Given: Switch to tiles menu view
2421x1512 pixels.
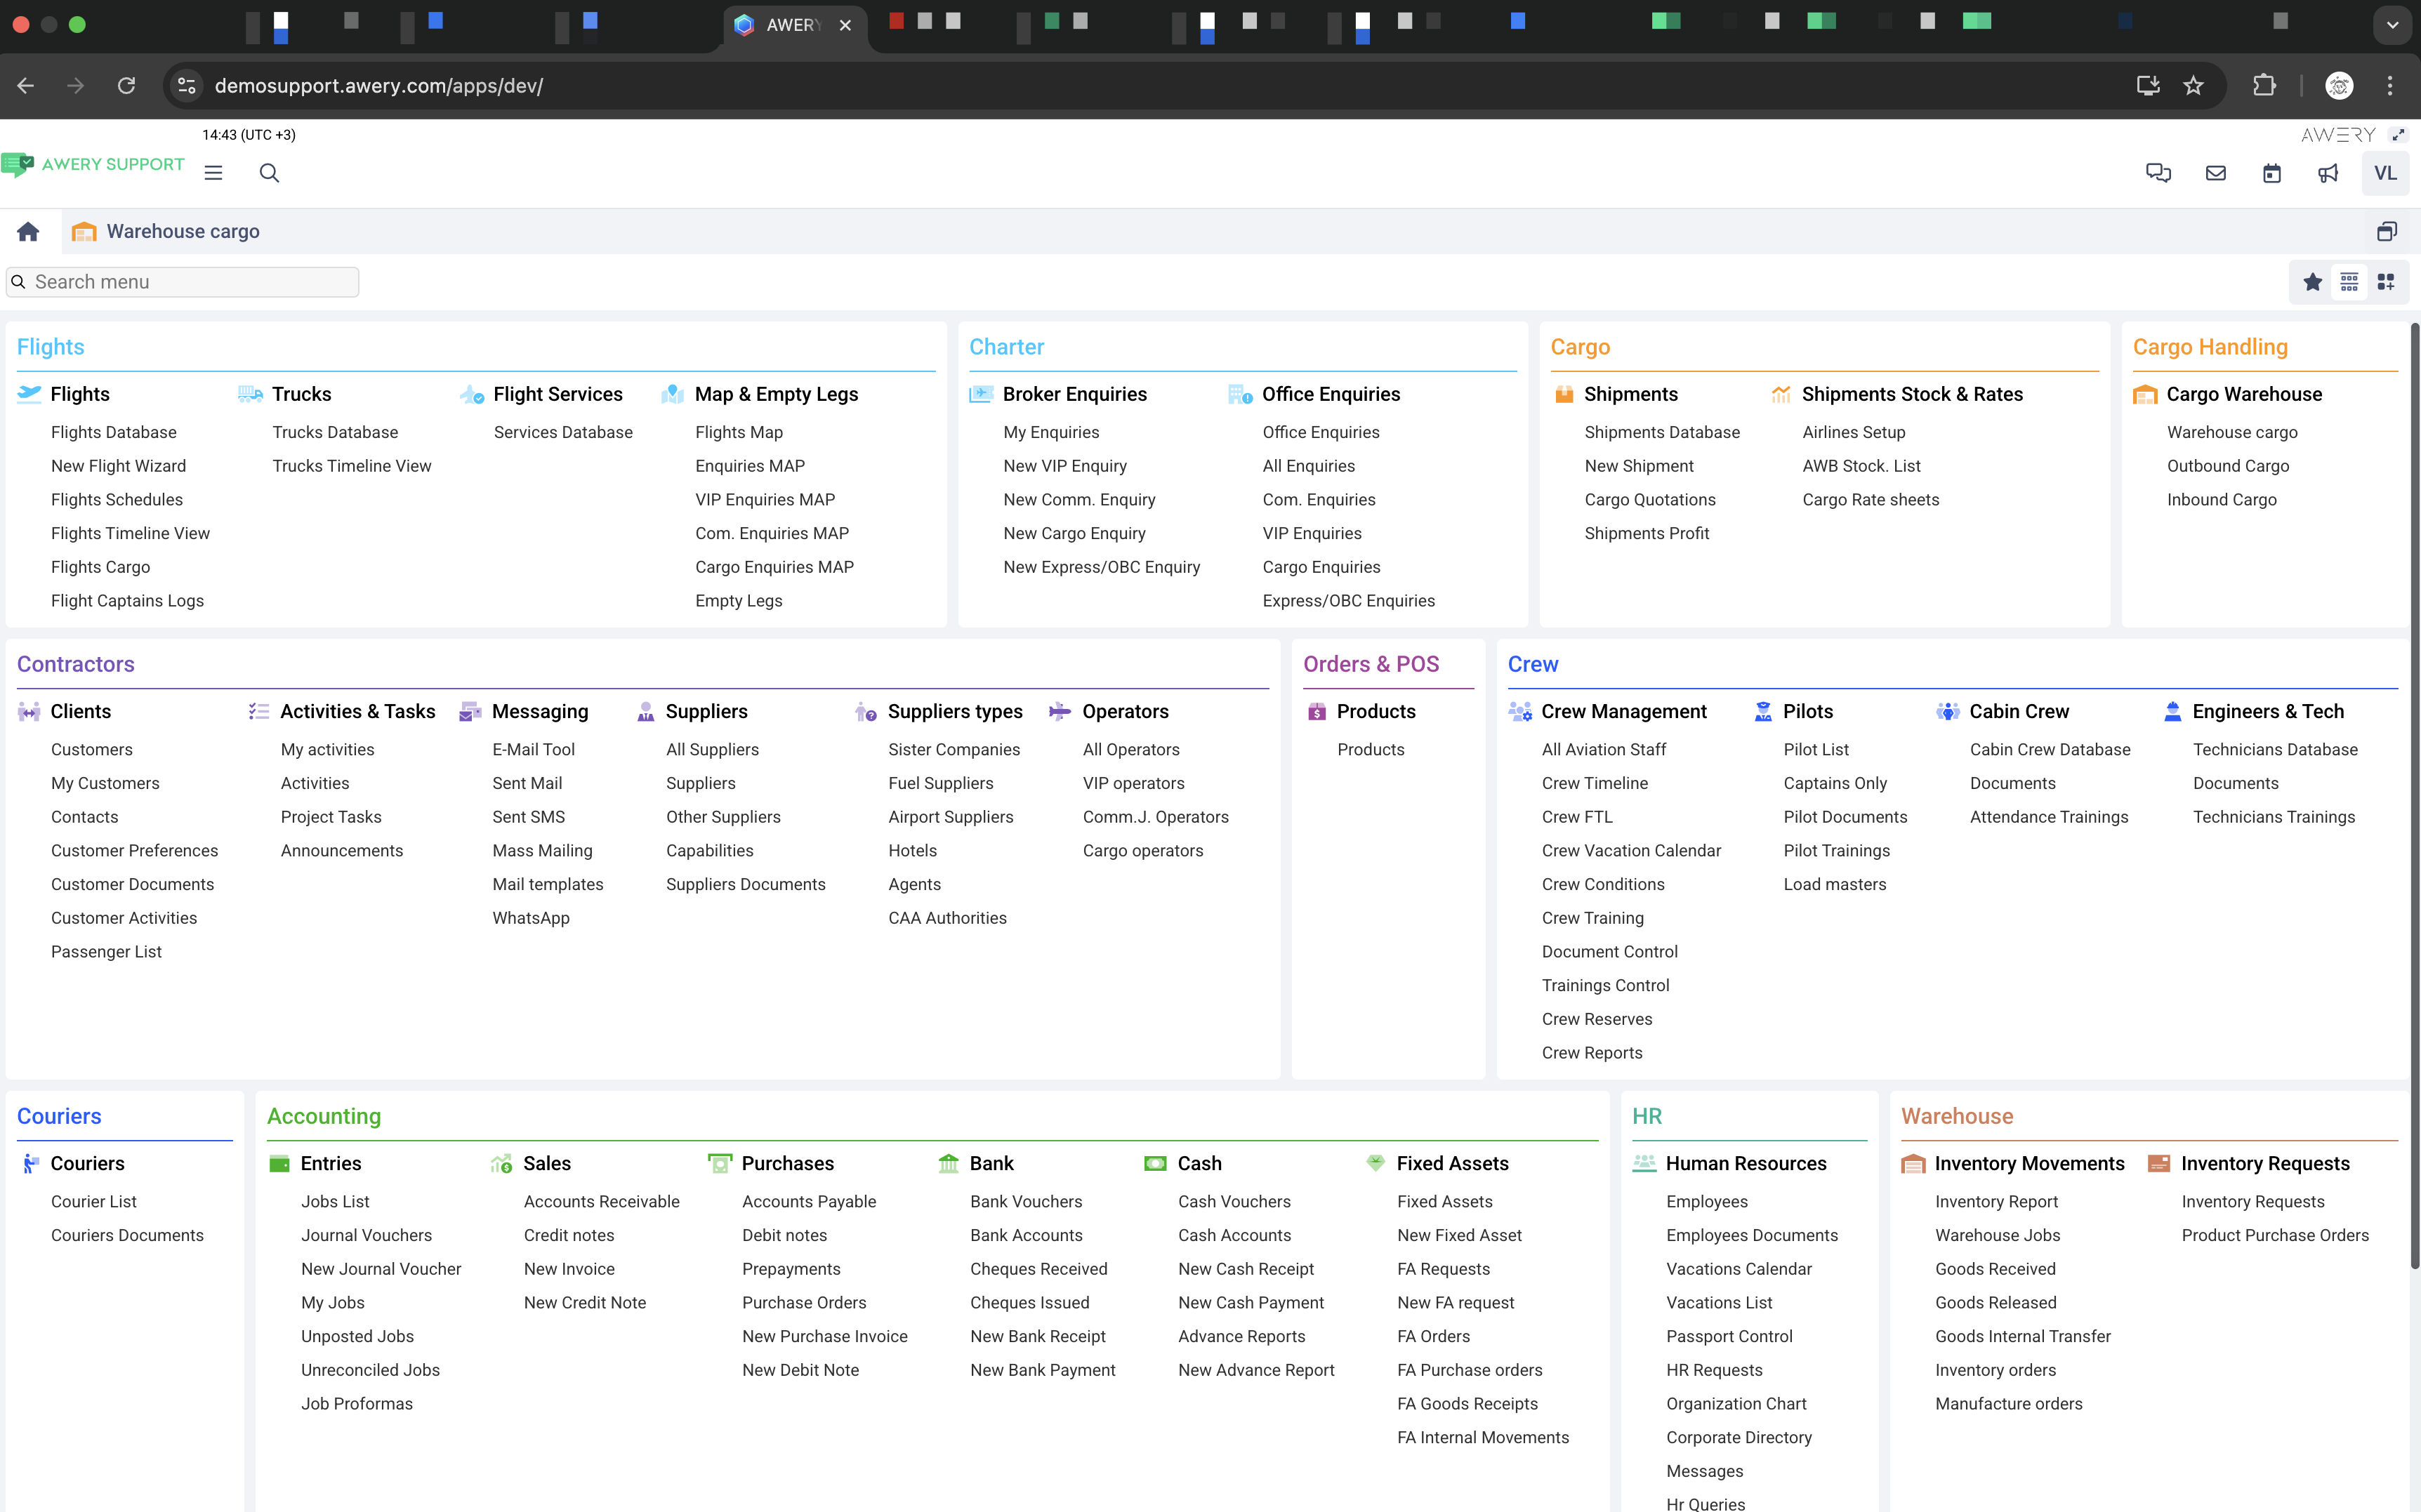Looking at the screenshot, I should point(2386,282).
